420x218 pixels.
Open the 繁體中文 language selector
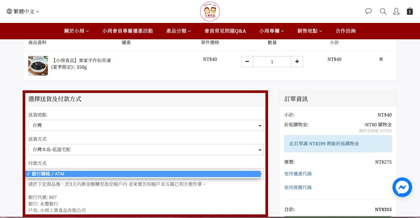[23, 11]
